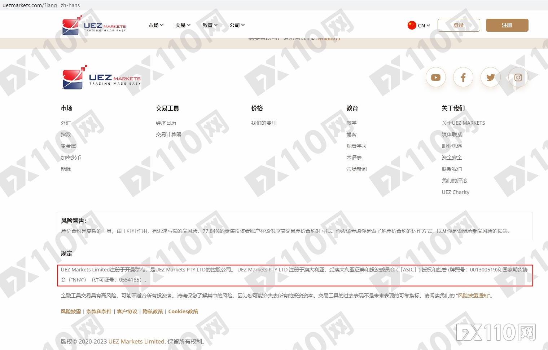Viewport: 548px width, 350px height.
Task: Click the 风险警告 heading text
Action: point(74,221)
